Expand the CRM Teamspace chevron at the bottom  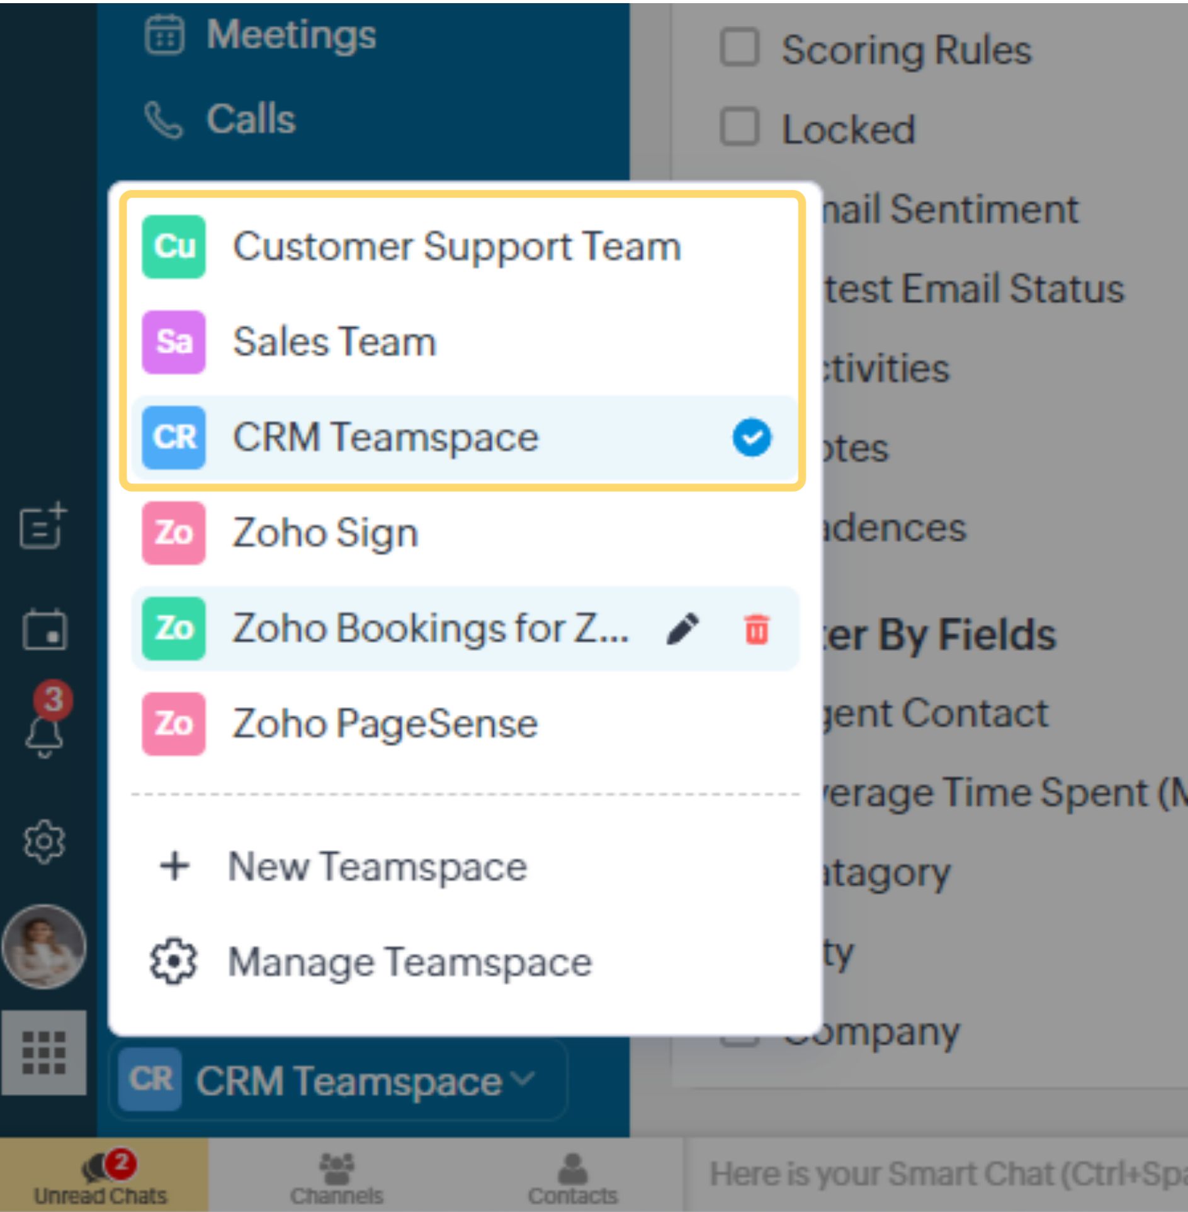click(x=520, y=1080)
